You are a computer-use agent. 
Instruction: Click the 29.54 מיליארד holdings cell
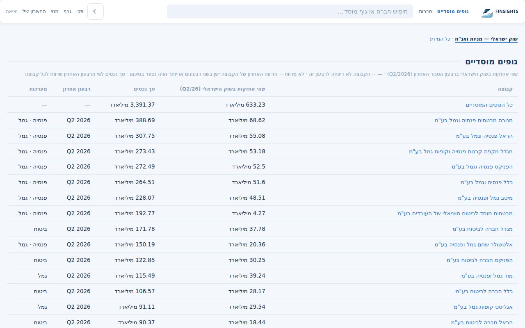tap(247, 307)
